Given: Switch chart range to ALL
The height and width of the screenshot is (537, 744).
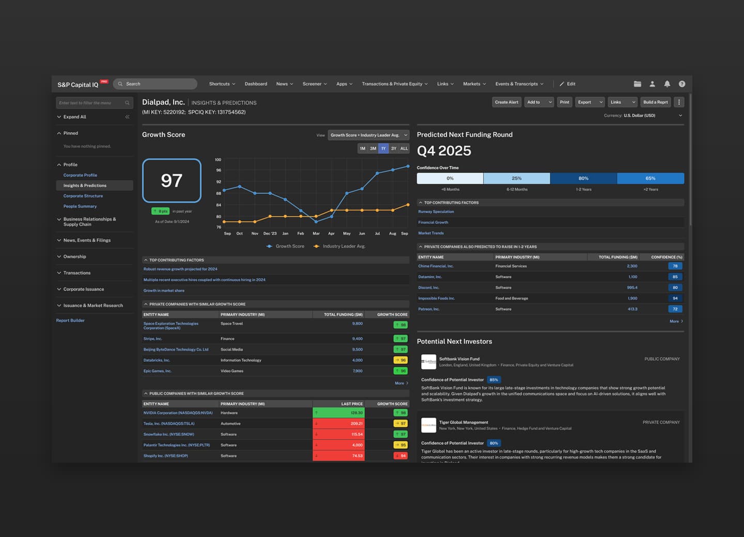Looking at the screenshot, I should click(404, 148).
